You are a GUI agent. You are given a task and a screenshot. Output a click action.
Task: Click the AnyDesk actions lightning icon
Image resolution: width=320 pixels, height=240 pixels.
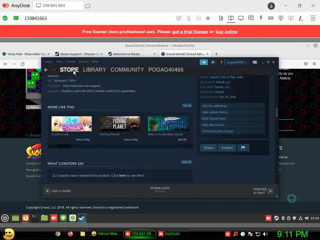point(261,18)
